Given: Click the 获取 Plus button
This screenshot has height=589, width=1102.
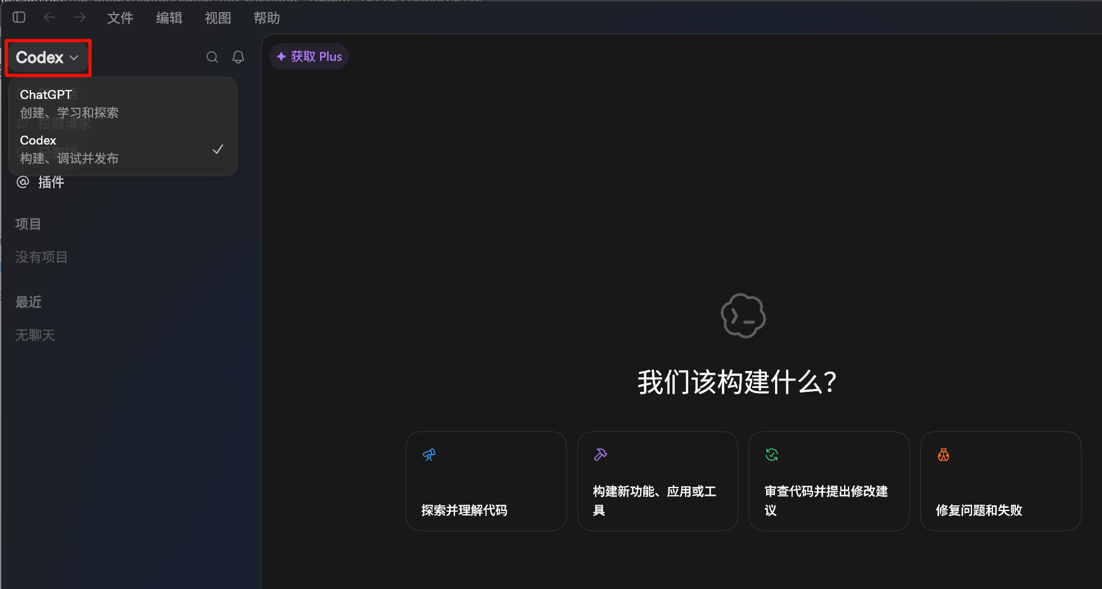Looking at the screenshot, I should (309, 56).
